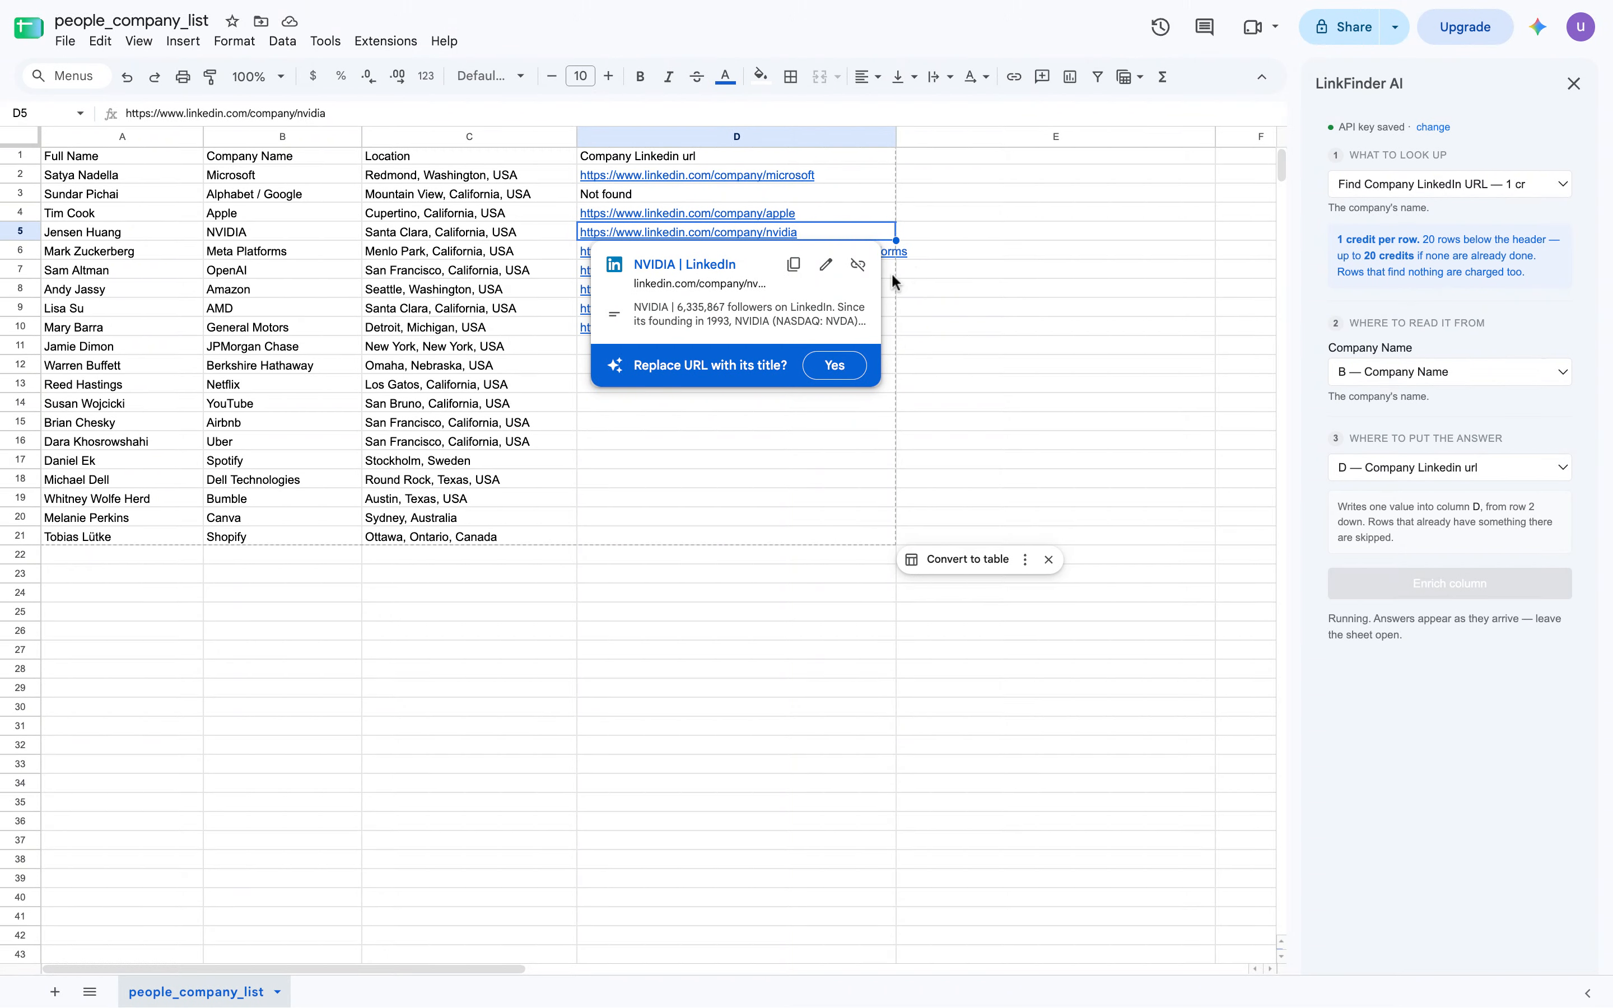This screenshot has width=1613, height=1008.
Task: Create a filter
Action: pos(1097,77)
